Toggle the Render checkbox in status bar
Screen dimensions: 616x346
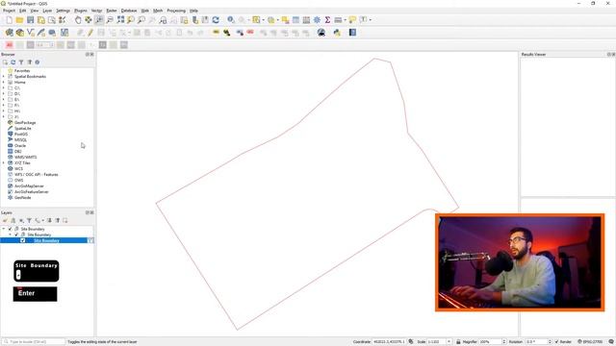coord(556,342)
